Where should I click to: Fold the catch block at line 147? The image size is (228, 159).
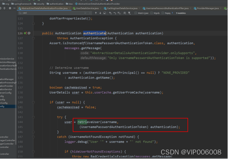33,137
